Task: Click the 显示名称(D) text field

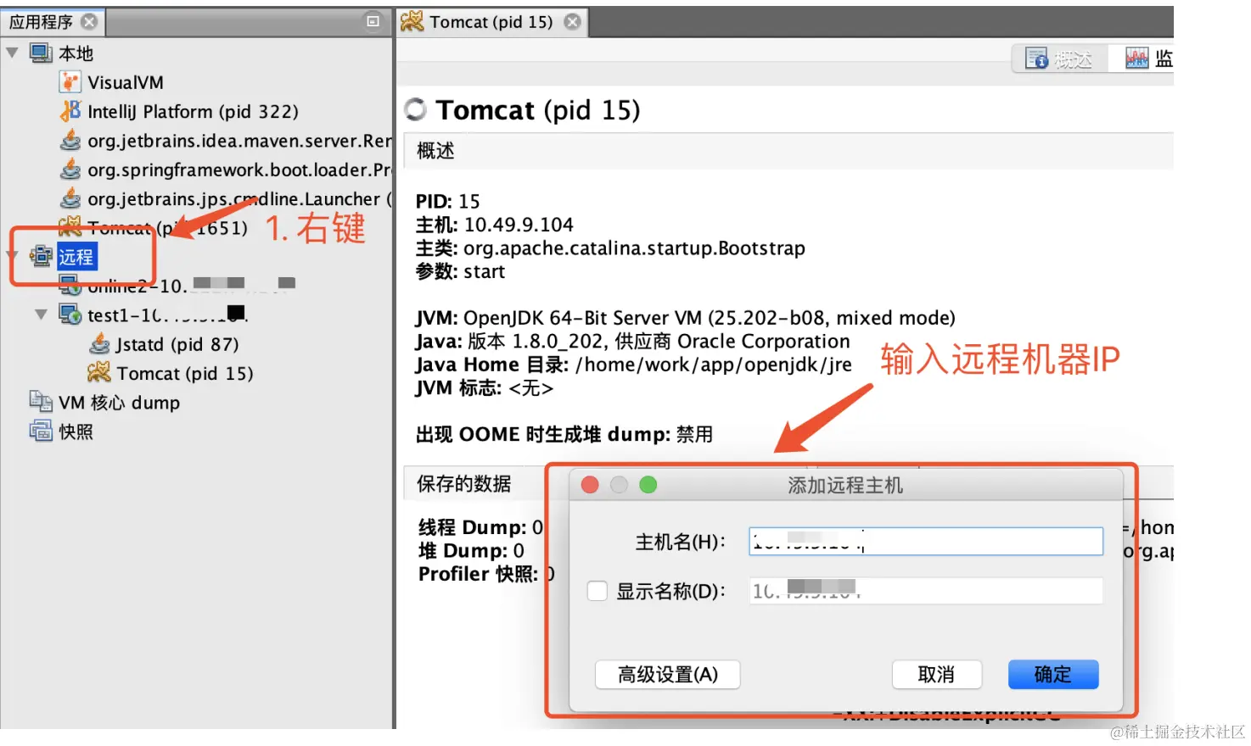Action: tap(926, 591)
